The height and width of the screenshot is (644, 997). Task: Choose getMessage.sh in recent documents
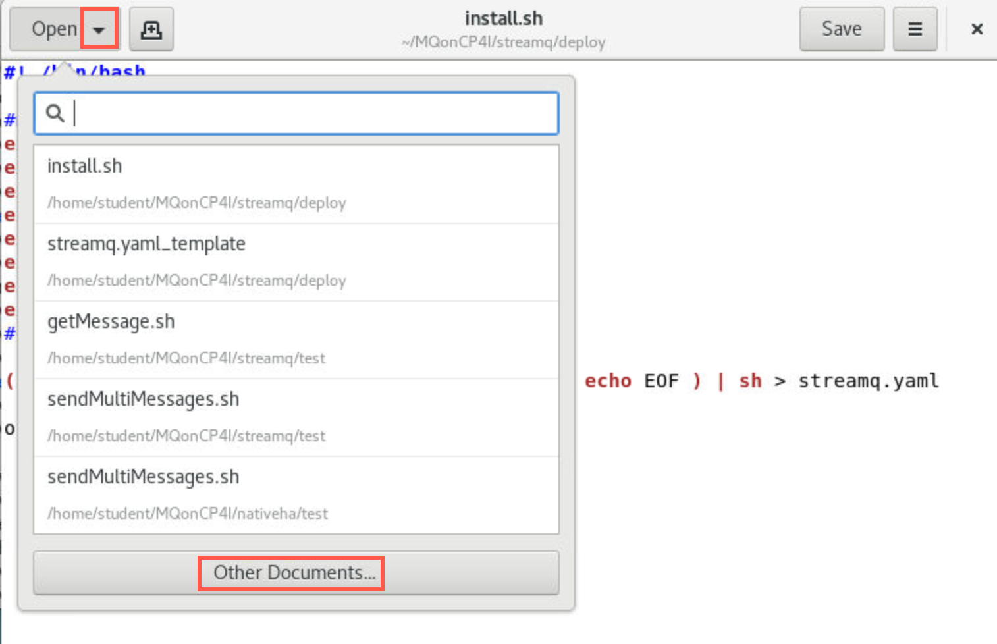(296, 340)
